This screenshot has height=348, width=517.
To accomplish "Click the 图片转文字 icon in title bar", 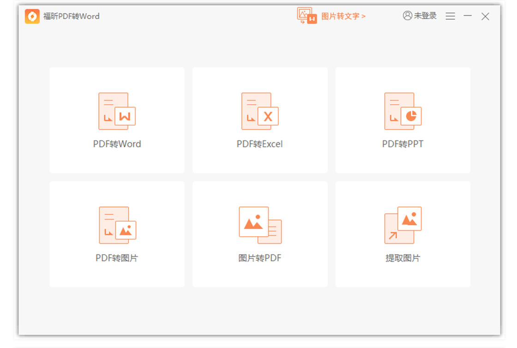I will [x=307, y=16].
